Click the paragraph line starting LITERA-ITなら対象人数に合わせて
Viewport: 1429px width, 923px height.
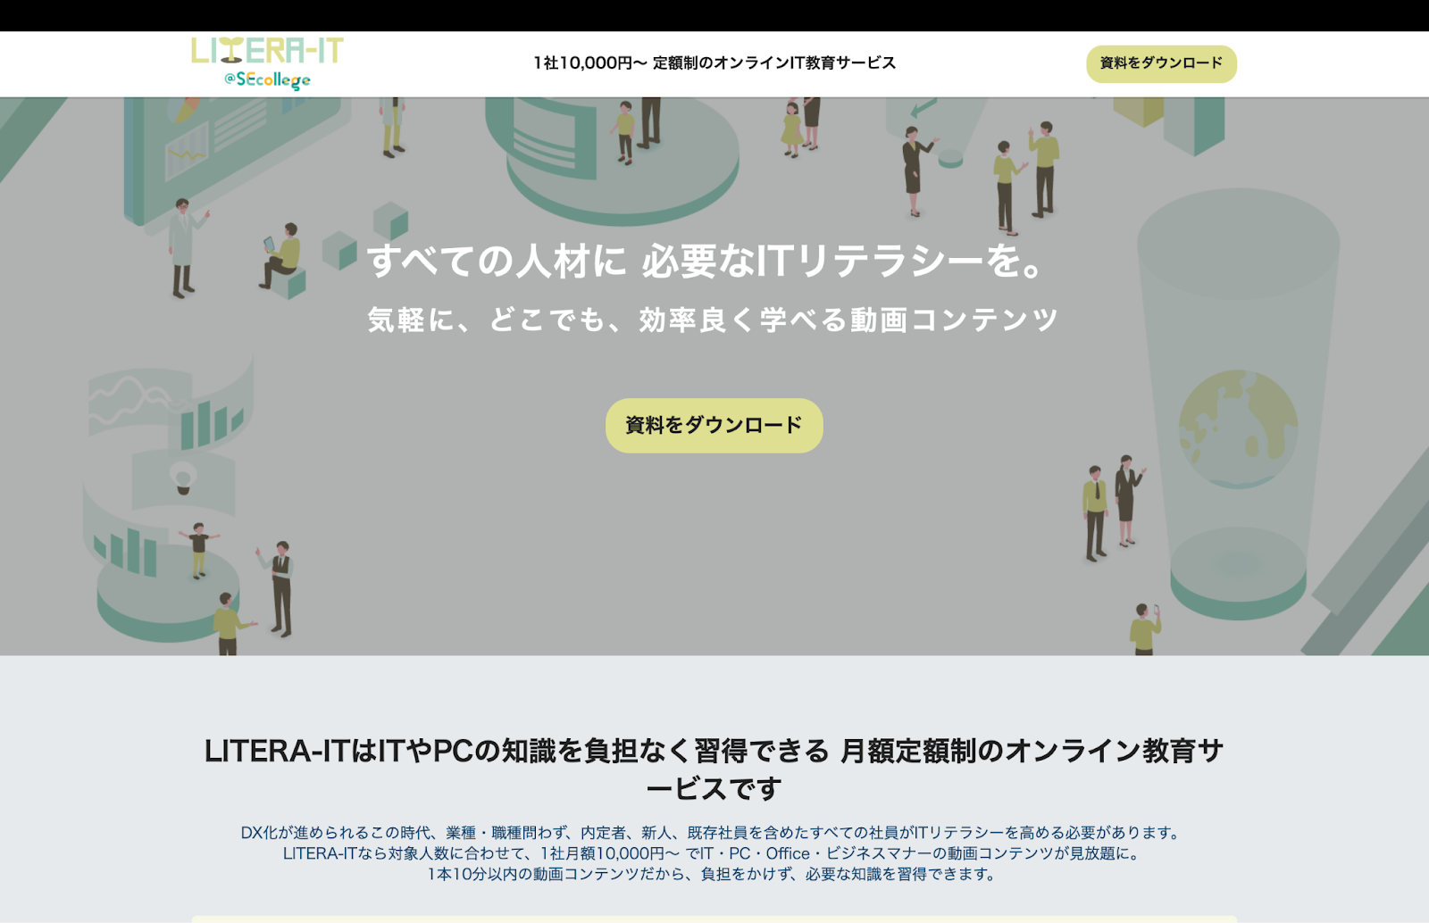[714, 853]
